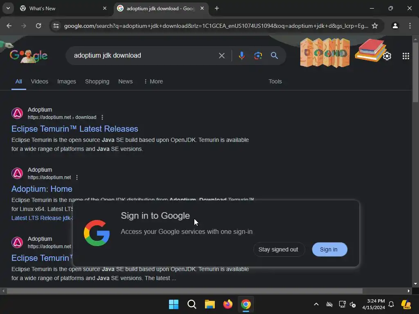The image size is (419, 314).
Task: Choose Stay signed out
Action: [278, 249]
